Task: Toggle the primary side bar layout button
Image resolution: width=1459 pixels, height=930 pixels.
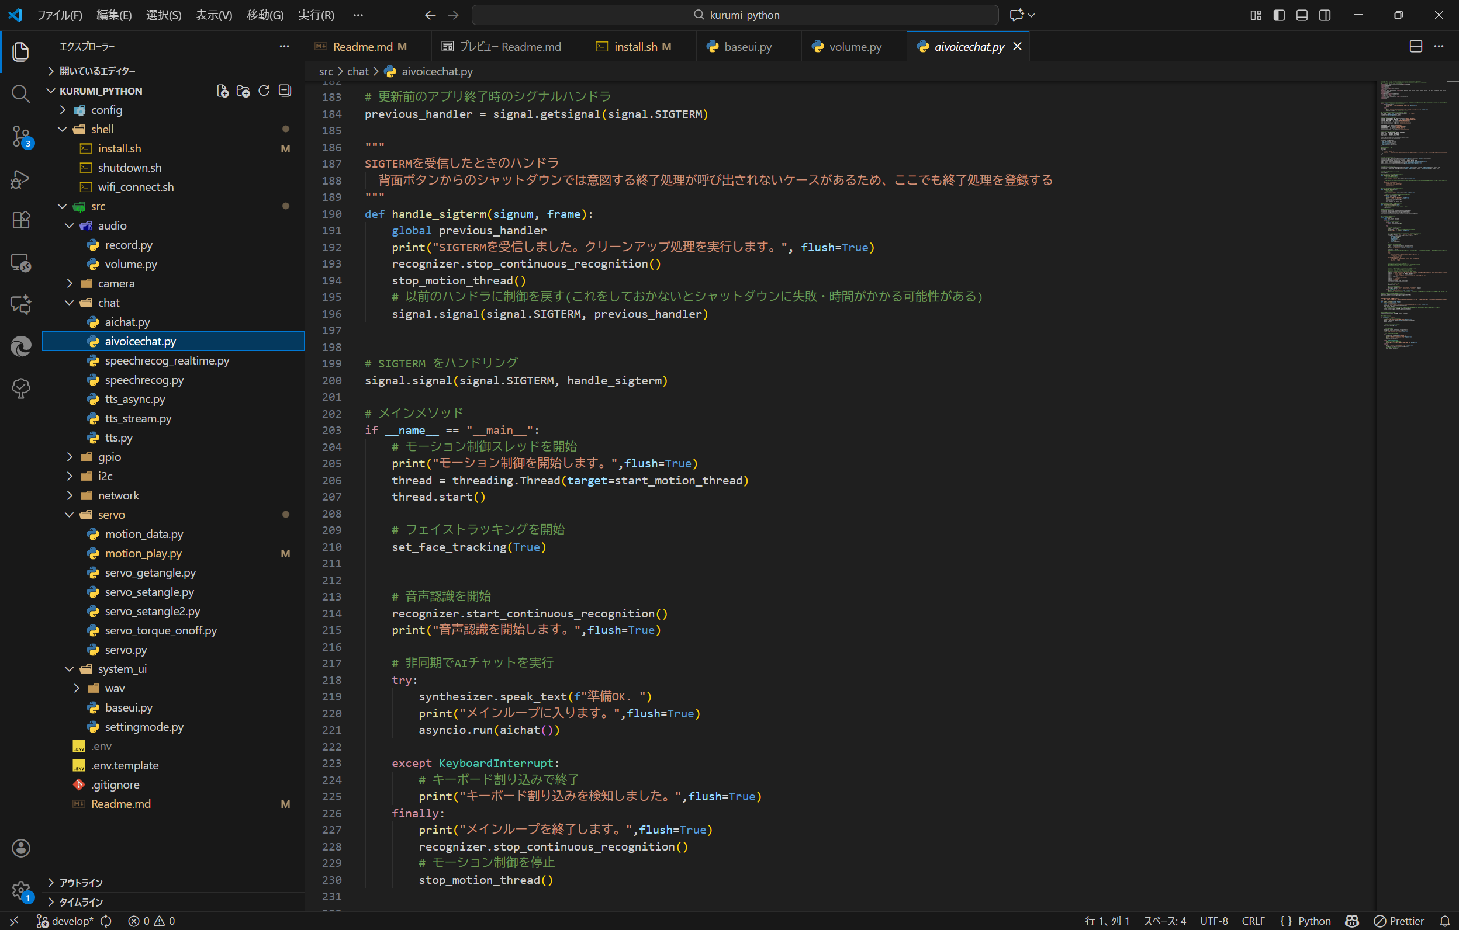Action: 1279,15
